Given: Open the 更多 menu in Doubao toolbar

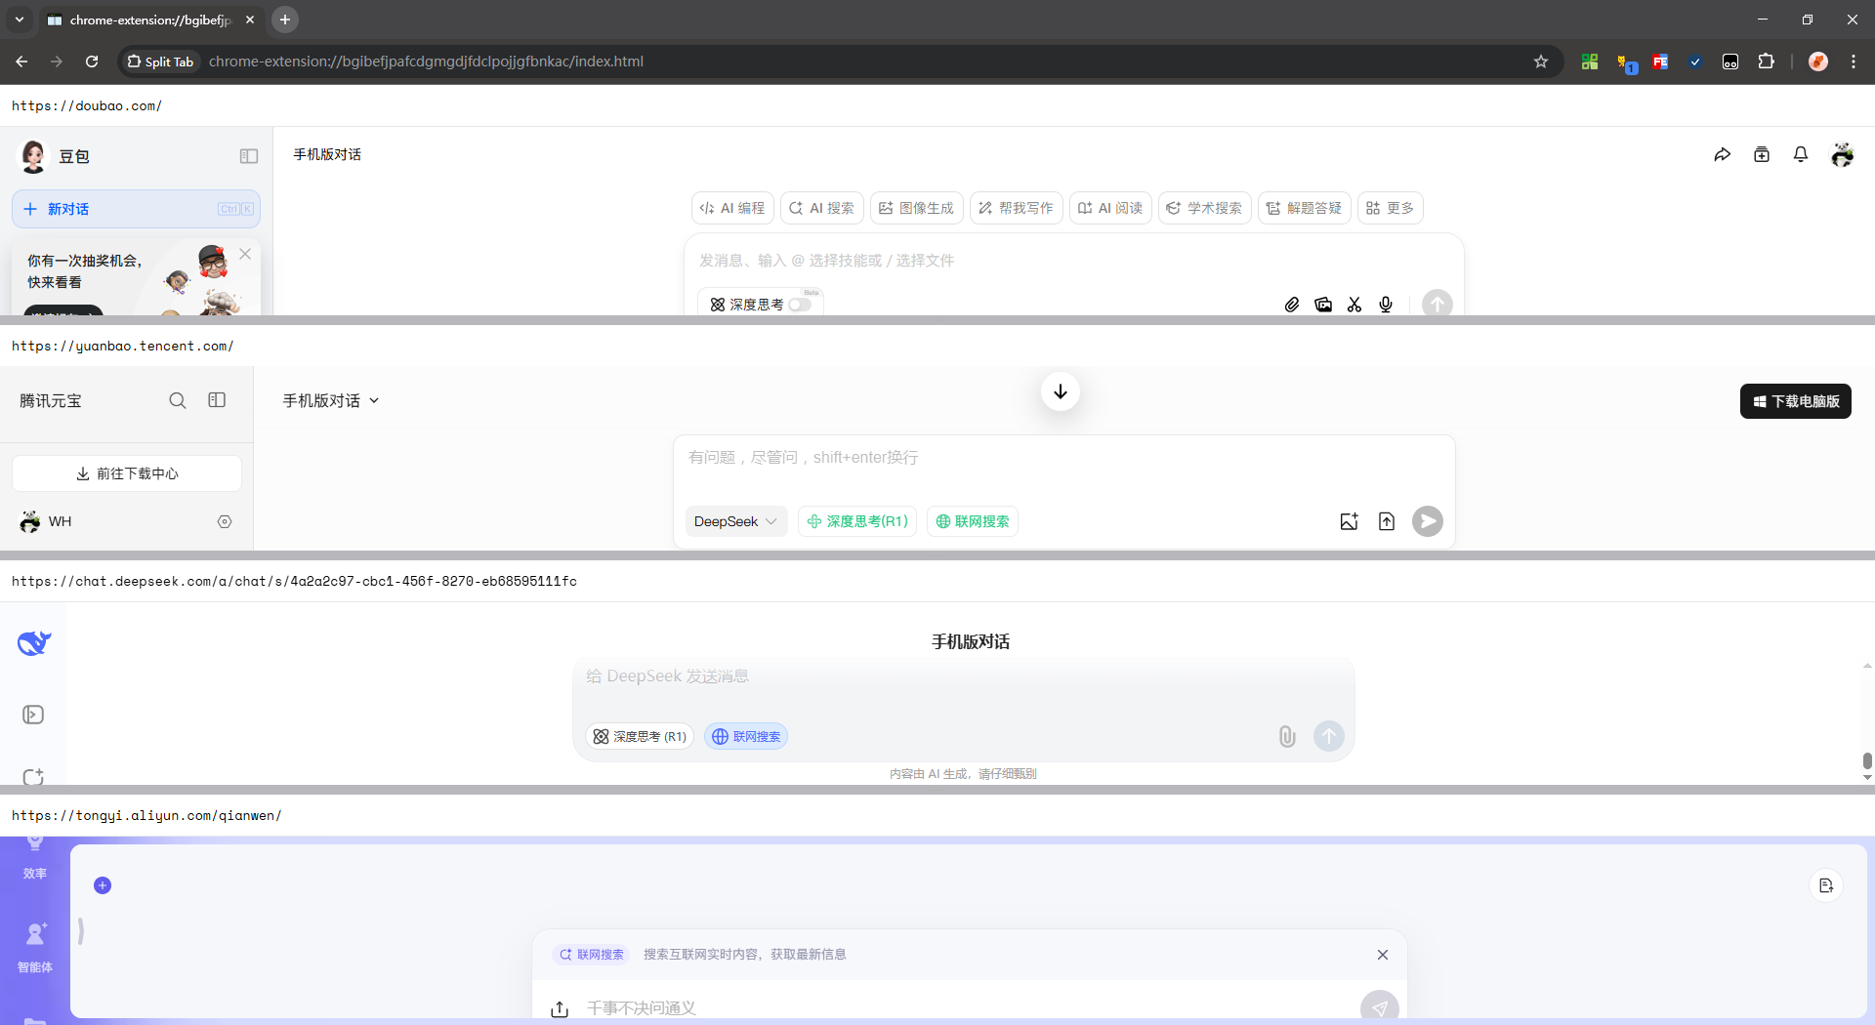Looking at the screenshot, I should tap(1389, 207).
